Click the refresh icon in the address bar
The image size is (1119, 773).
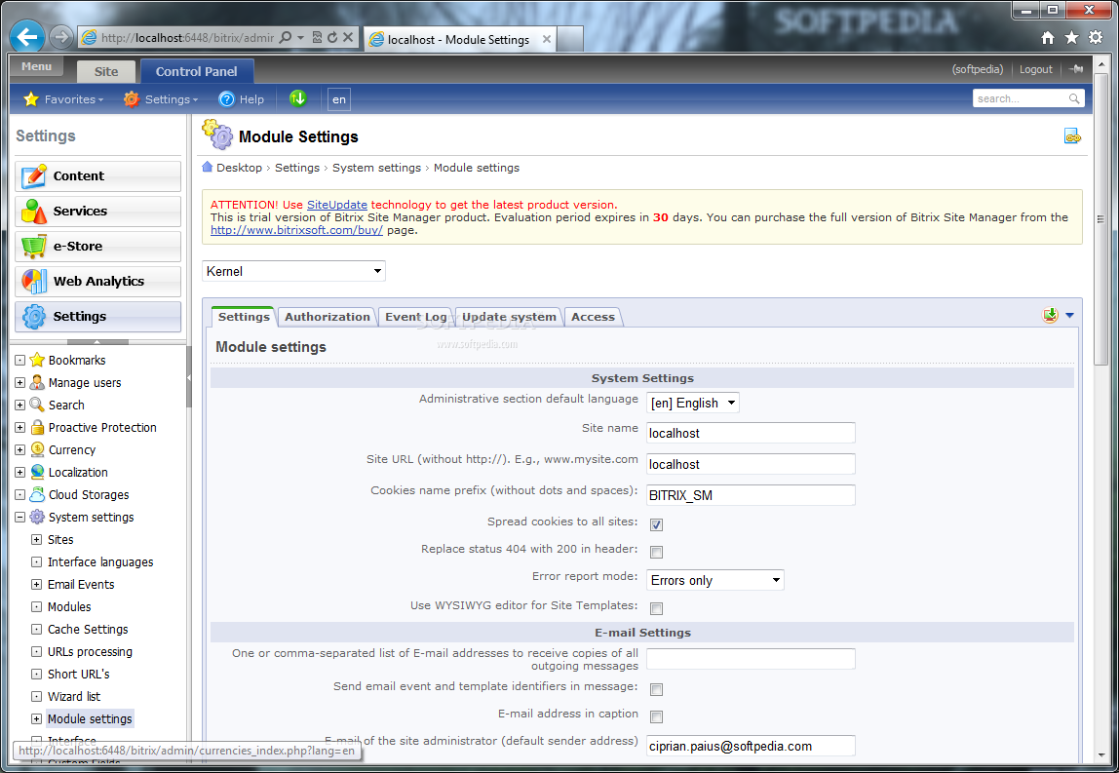332,37
